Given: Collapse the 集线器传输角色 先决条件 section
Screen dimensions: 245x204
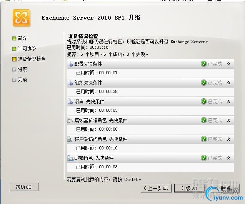Looking at the screenshot, I should click(x=228, y=120).
